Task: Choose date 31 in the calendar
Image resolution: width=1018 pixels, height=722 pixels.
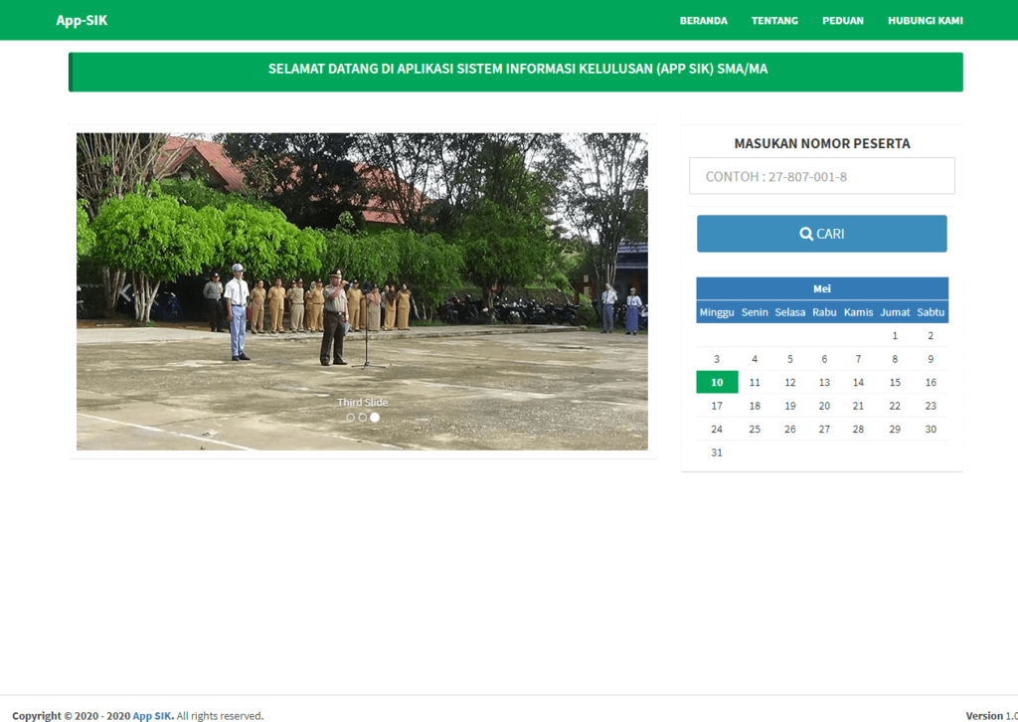Action: pyautogui.click(x=716, y=452)
